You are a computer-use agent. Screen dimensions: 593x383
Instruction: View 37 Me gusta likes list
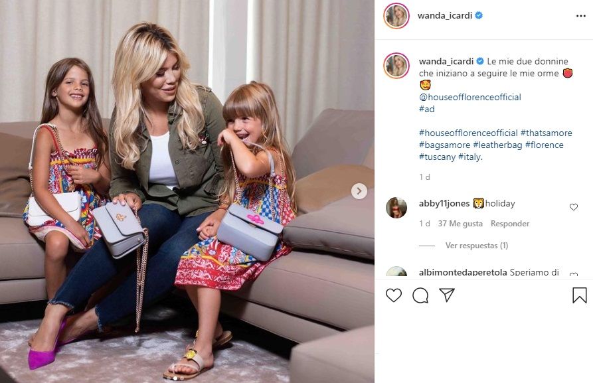pyautogui.click(x=460, y=224)
